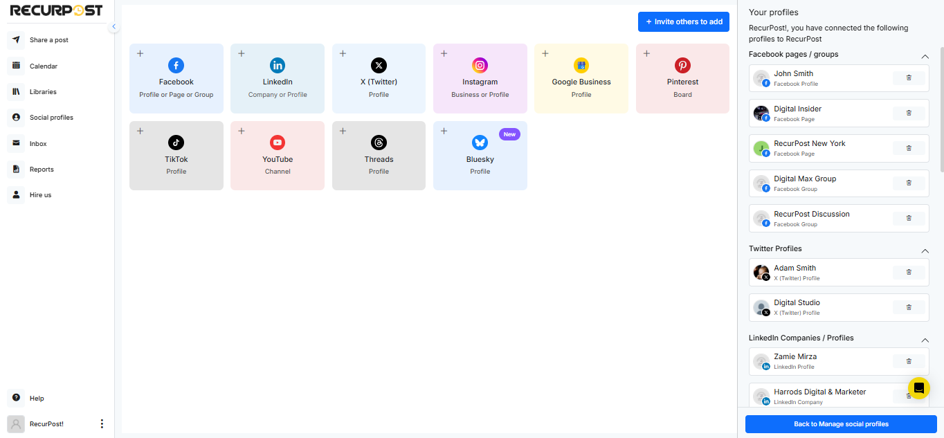Click the LinkedIn card logo icon
The image size is (944, 438).
pos(278,66)
